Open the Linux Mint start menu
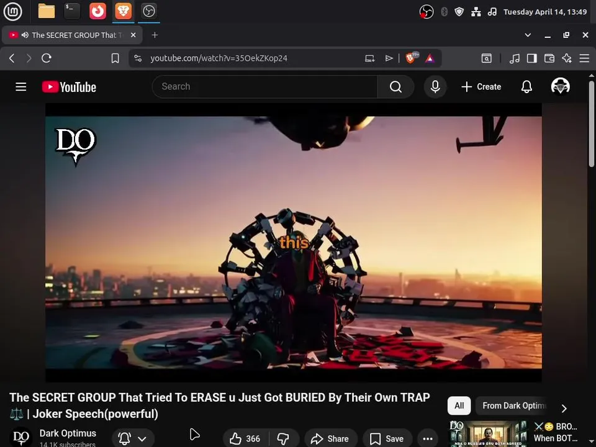Screen dimensions: 596x447 [x=12, y=11]
